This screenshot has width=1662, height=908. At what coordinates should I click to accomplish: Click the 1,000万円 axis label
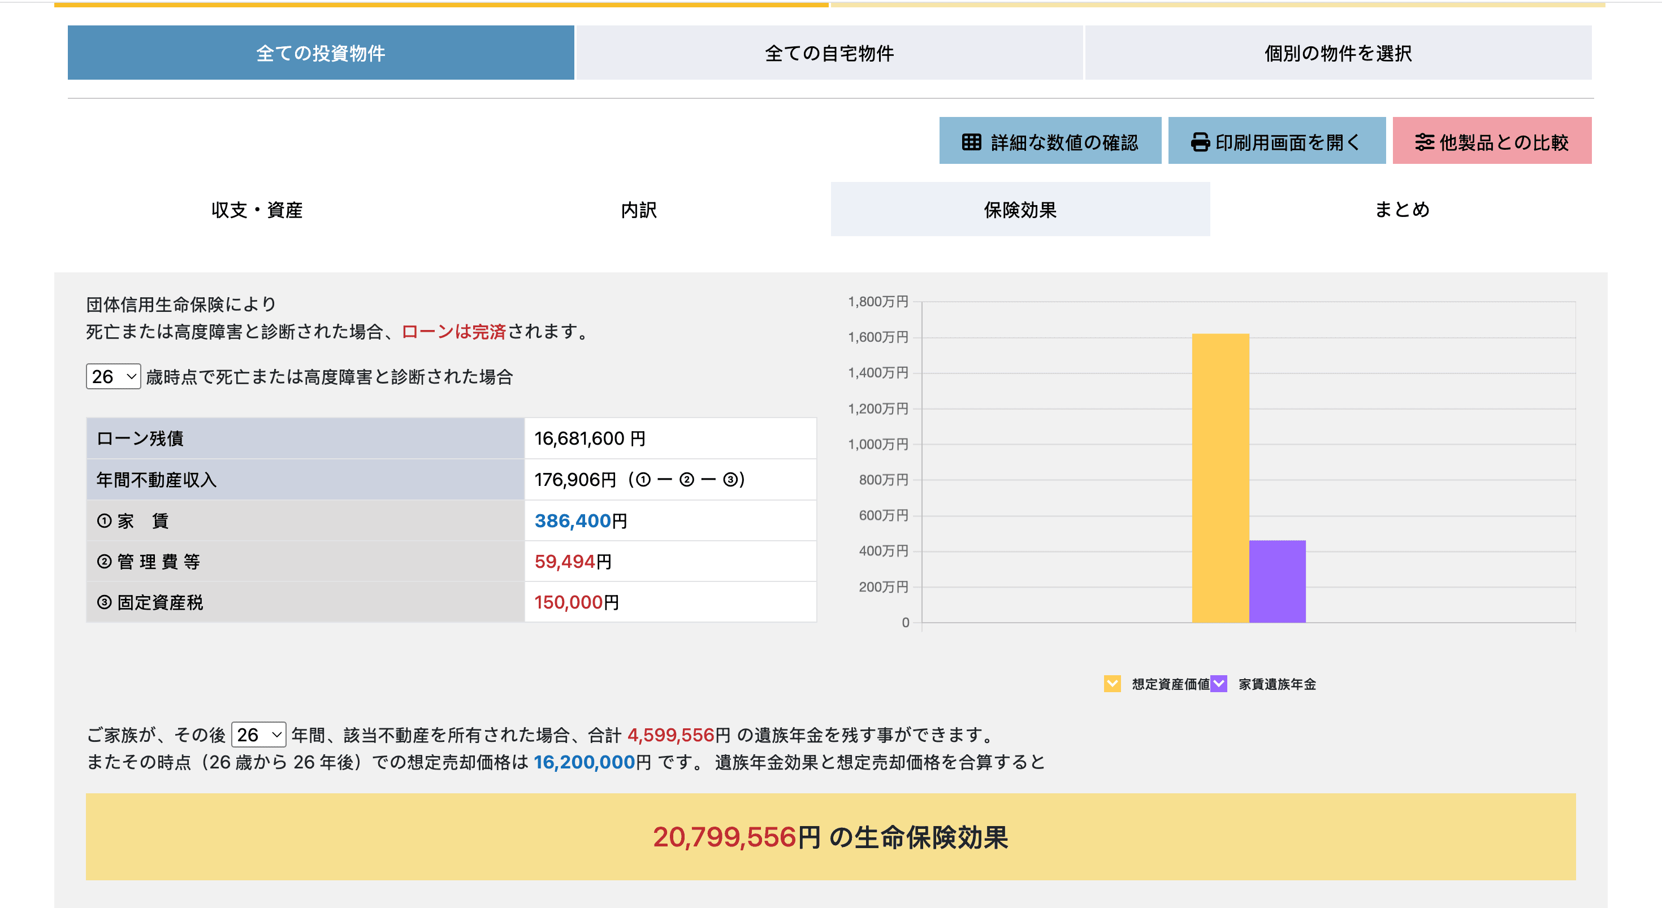tap(878, 444)
